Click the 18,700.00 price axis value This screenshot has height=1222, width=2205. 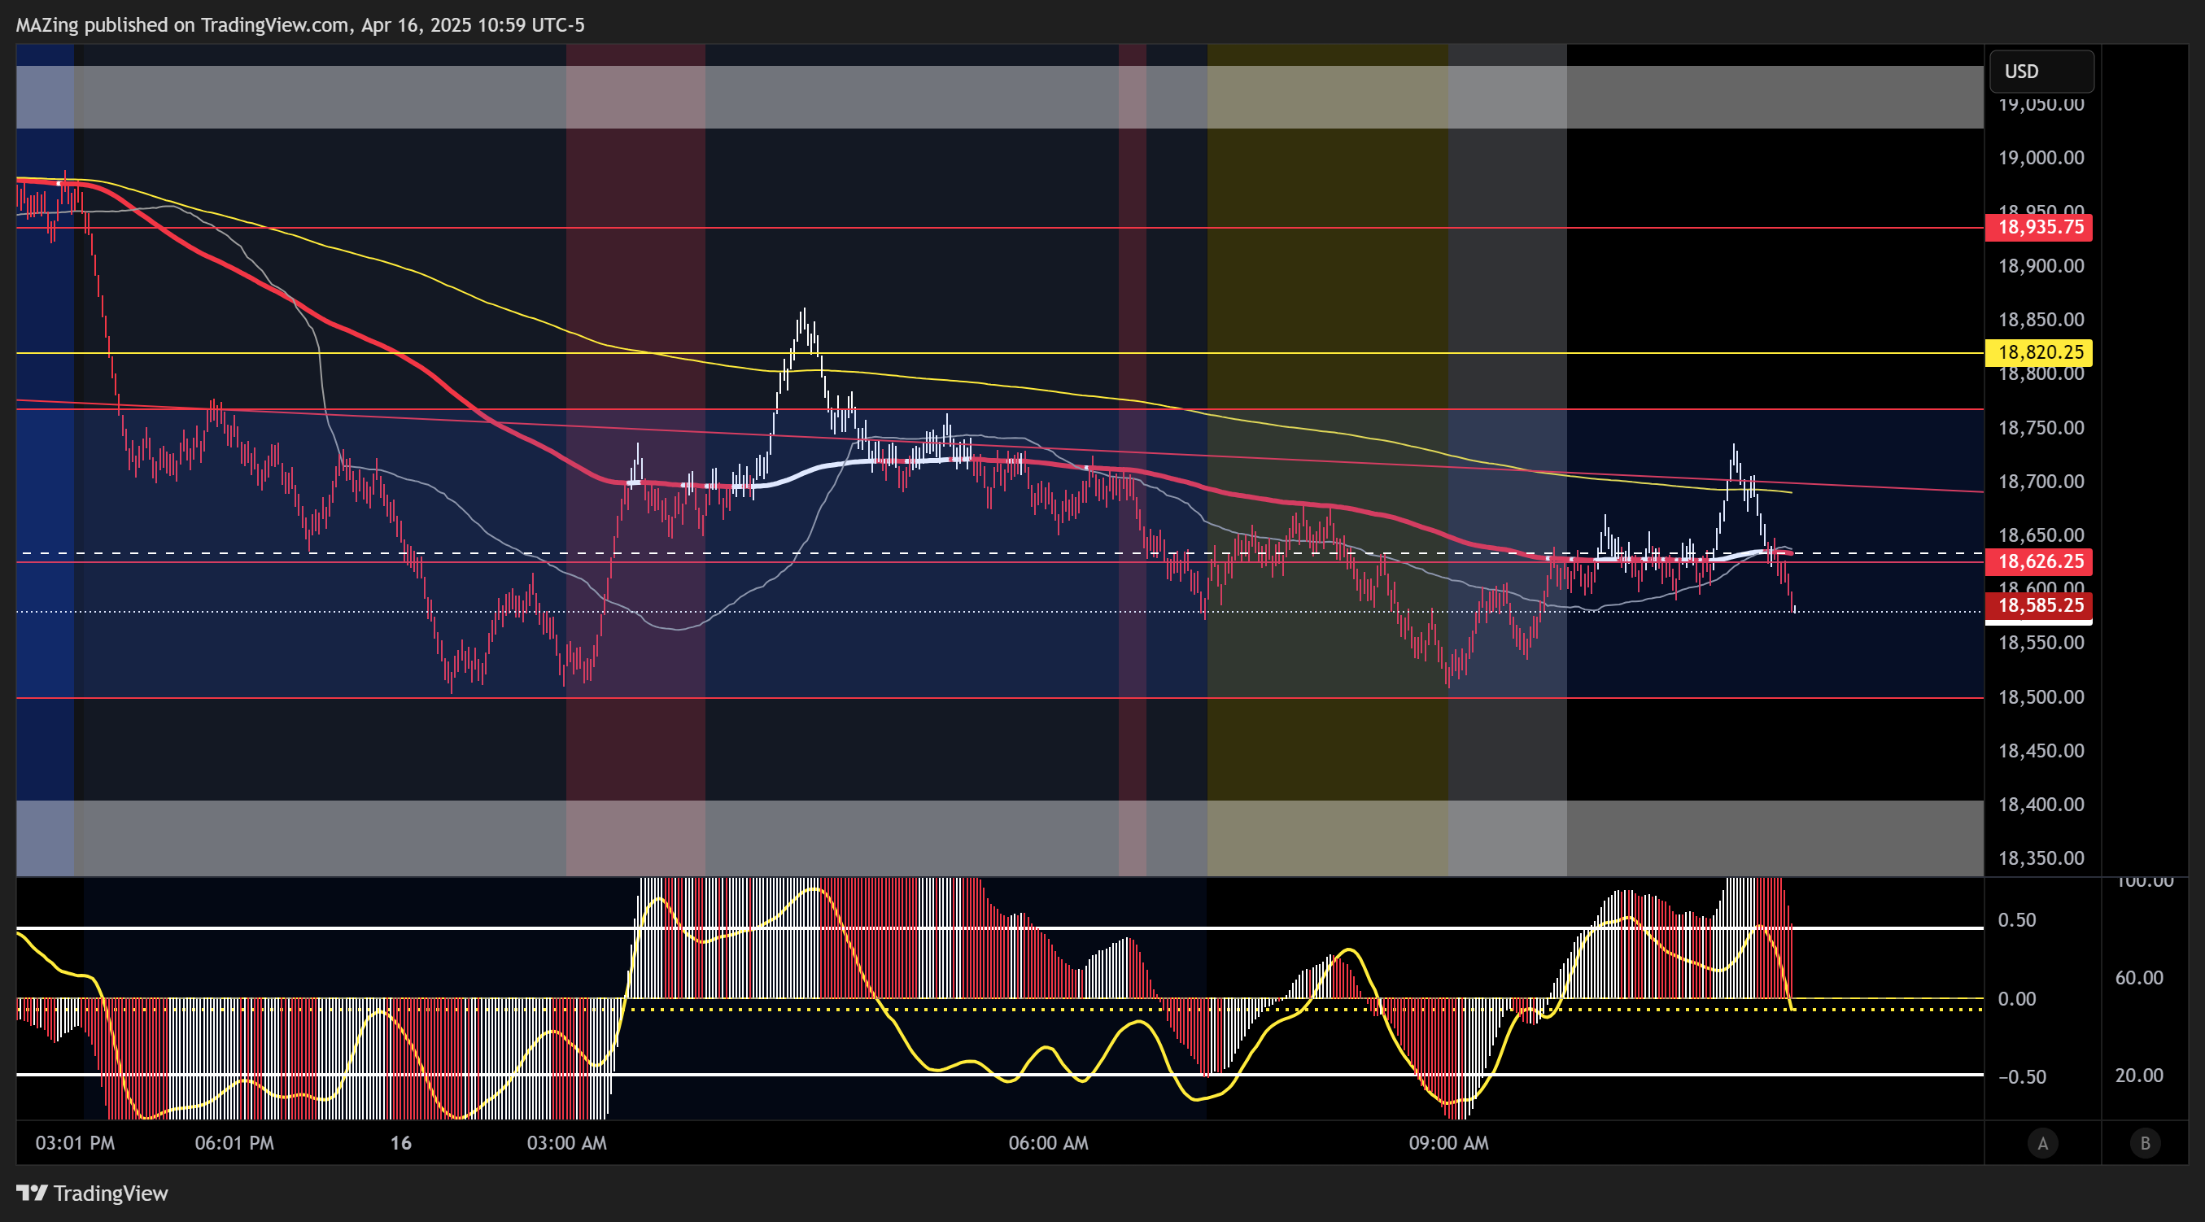tap(2041, 482)
